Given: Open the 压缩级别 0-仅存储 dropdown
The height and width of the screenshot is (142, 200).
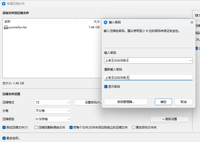Looking at the screenshot, I should 53,119.
